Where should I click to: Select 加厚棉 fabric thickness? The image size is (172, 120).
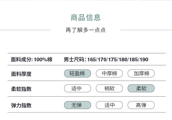coord(141,73)
